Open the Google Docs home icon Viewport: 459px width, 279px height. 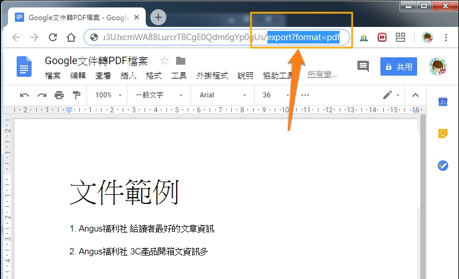[x=24, y=66]
